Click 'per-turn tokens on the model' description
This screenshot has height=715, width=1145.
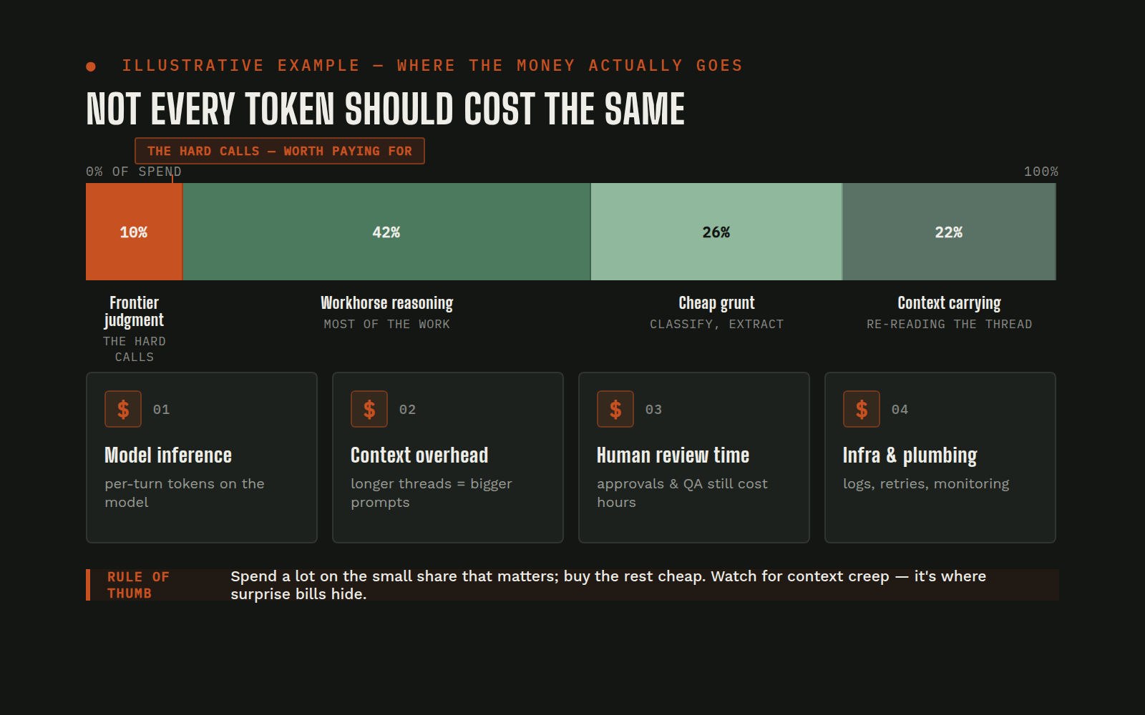185,493
